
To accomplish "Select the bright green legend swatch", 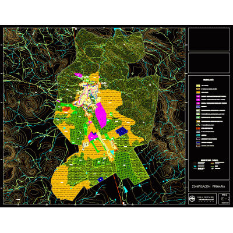I will click(x=198, y=118).
